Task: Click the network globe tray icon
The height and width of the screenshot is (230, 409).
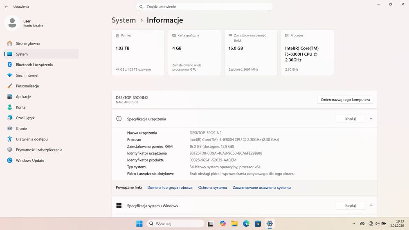Action: click(371, 223)
